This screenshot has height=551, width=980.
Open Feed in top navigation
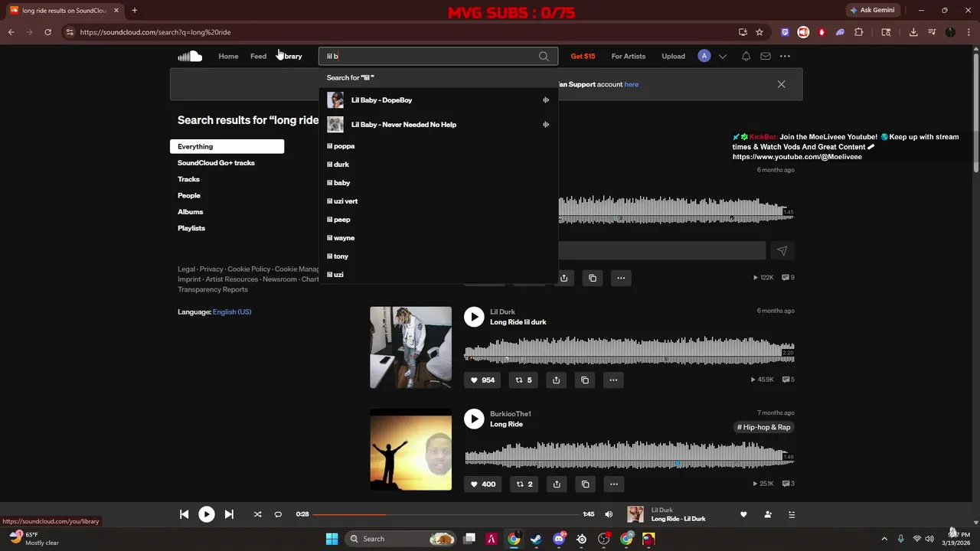tap(258, 56)
